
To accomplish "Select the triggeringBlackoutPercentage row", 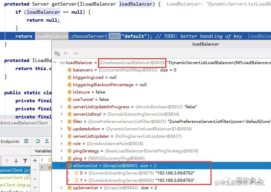I will point(162,85).
